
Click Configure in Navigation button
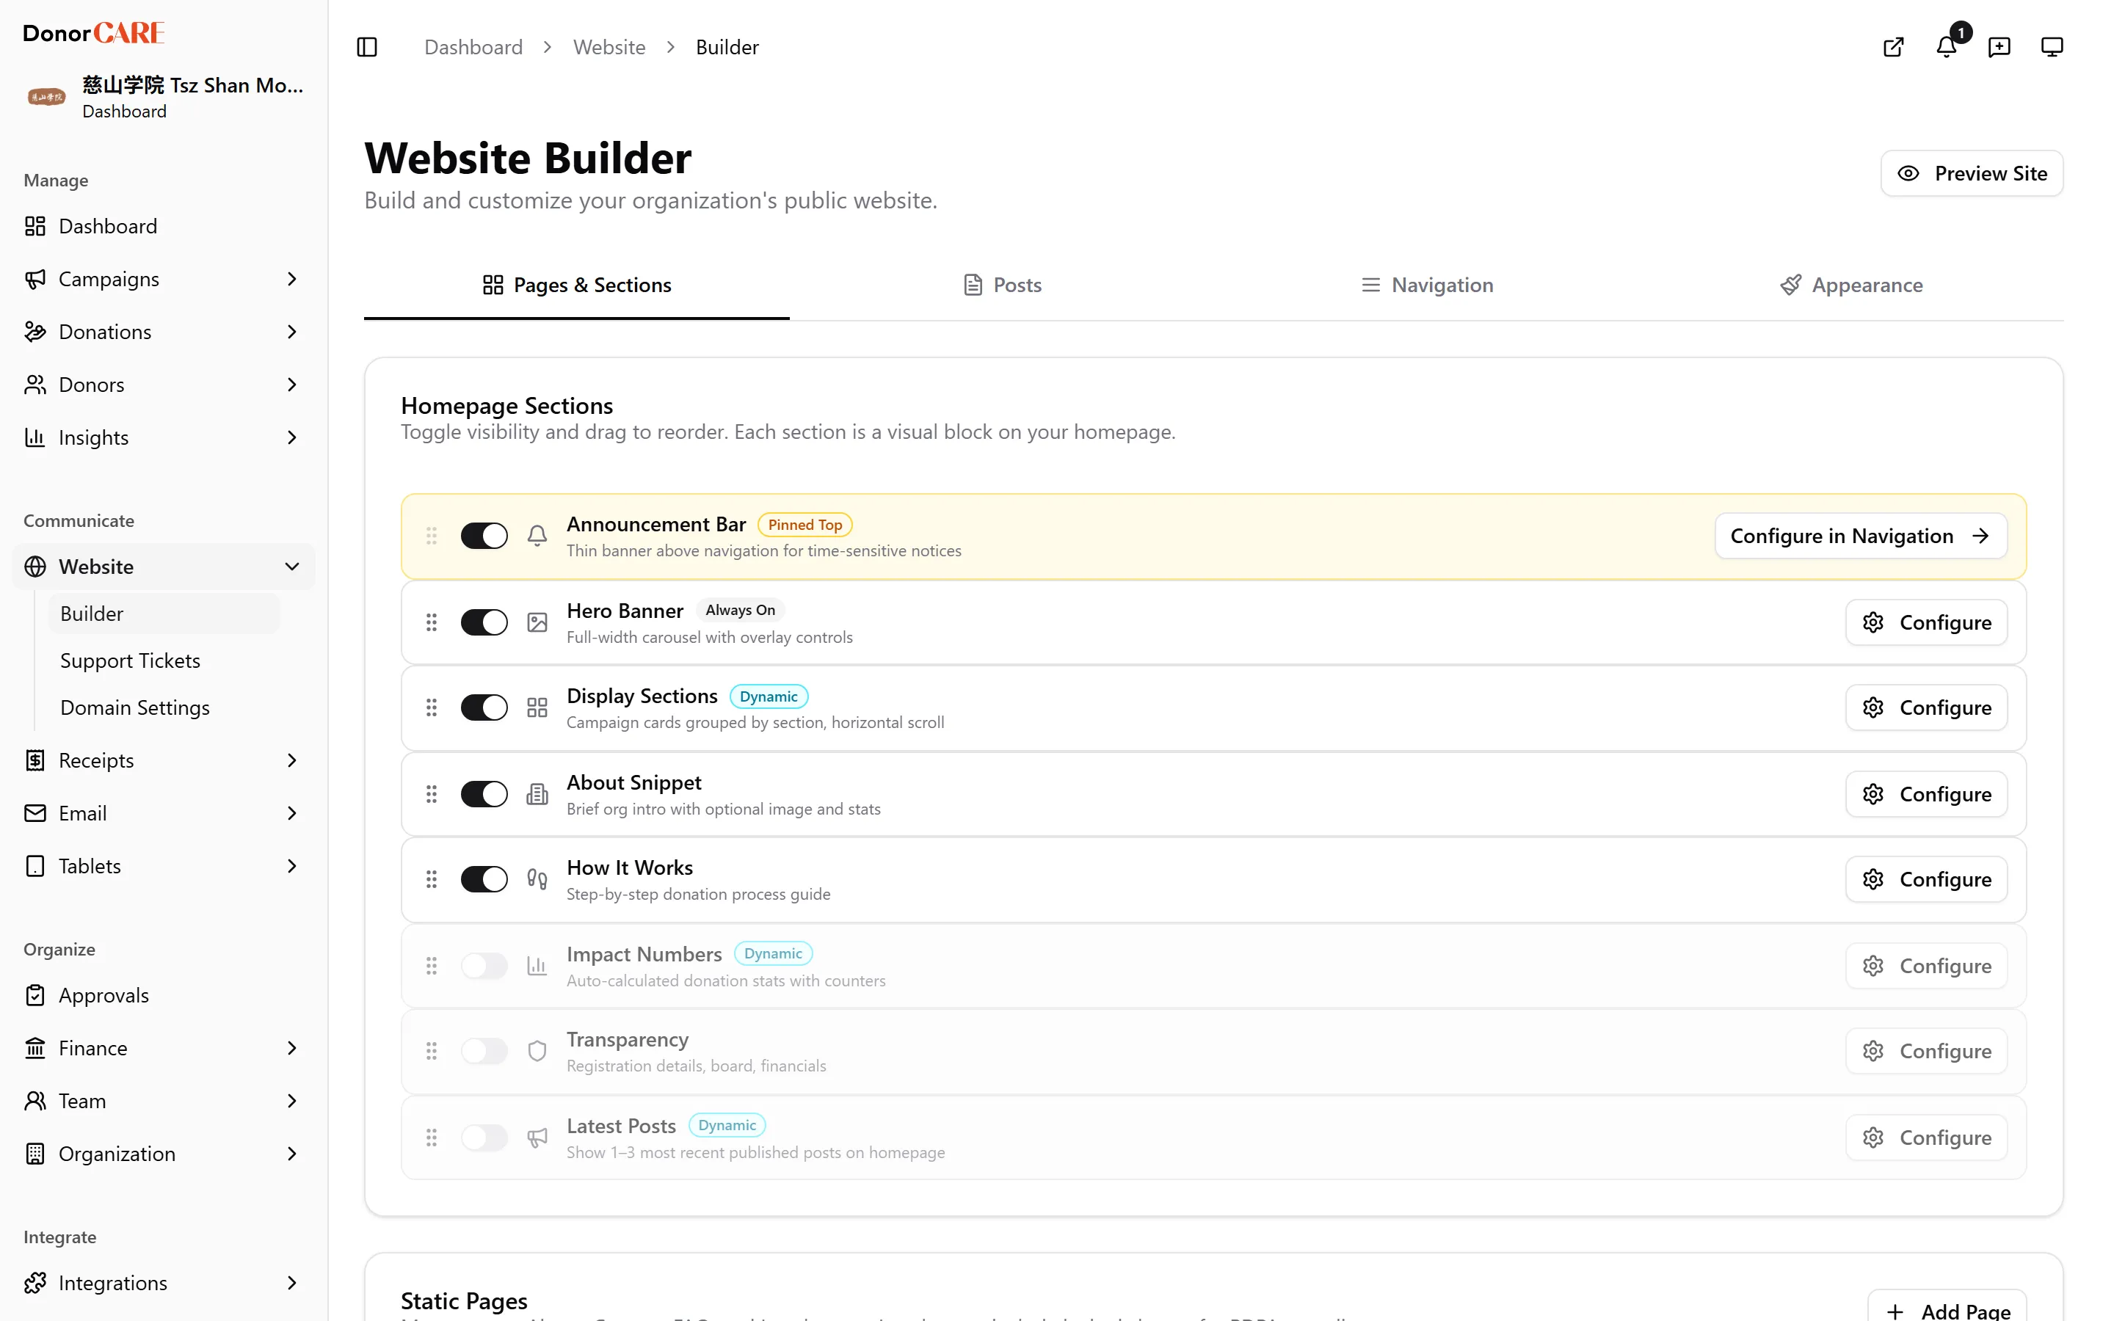1861,536
